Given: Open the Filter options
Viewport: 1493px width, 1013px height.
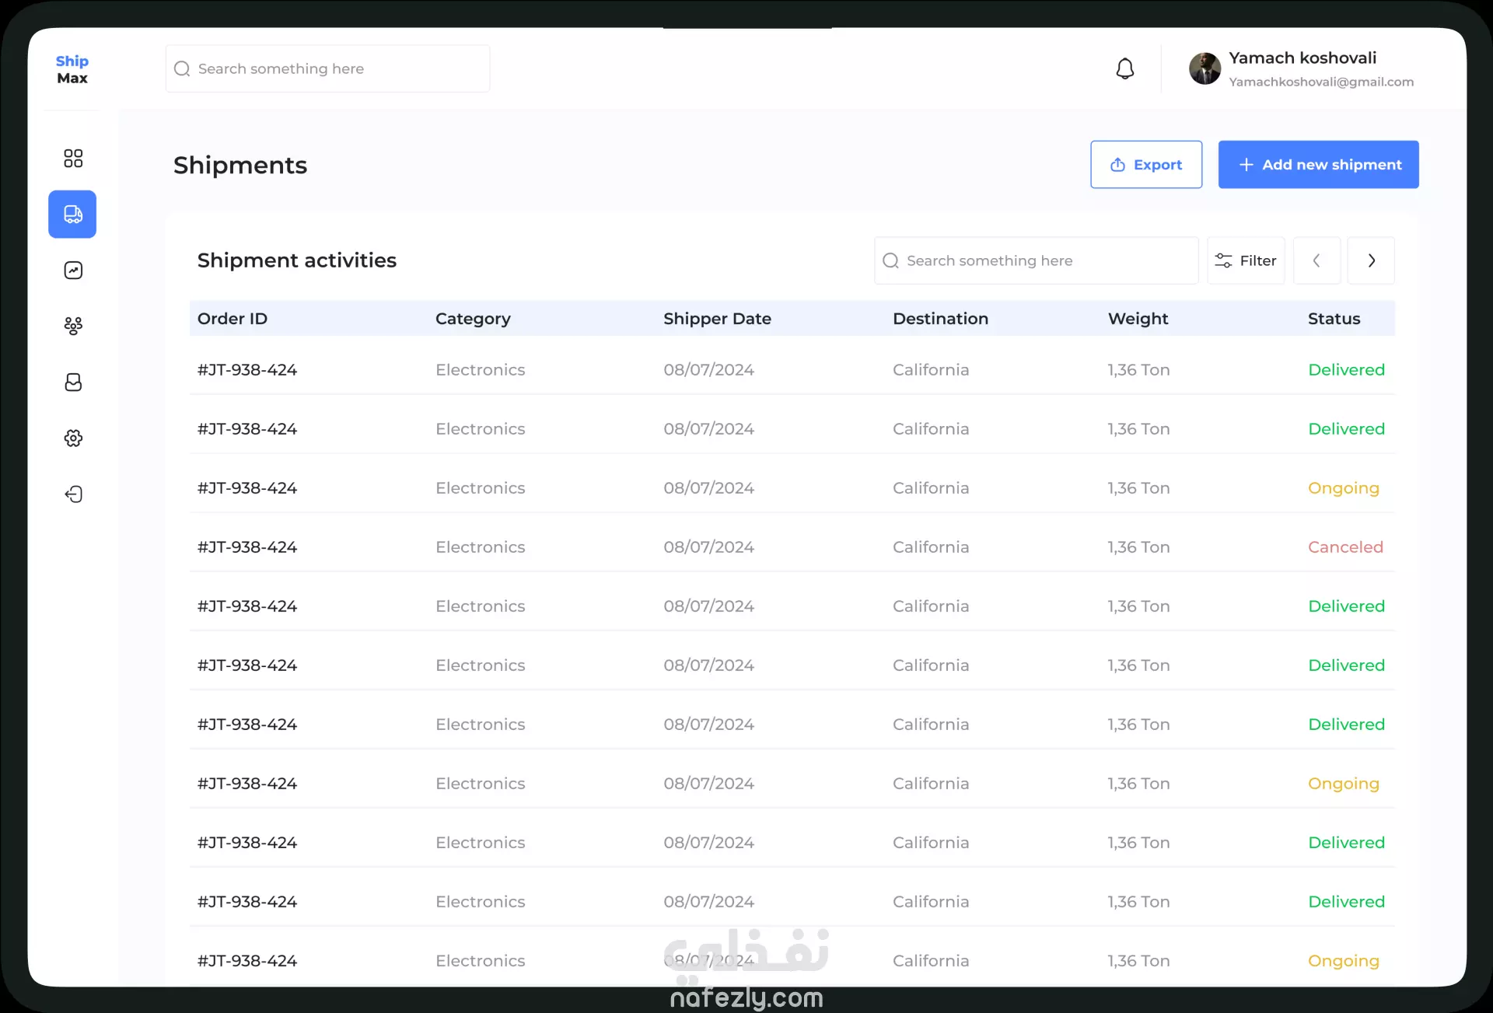Looking at the screenshot, I should click(x=1245, y=260).
